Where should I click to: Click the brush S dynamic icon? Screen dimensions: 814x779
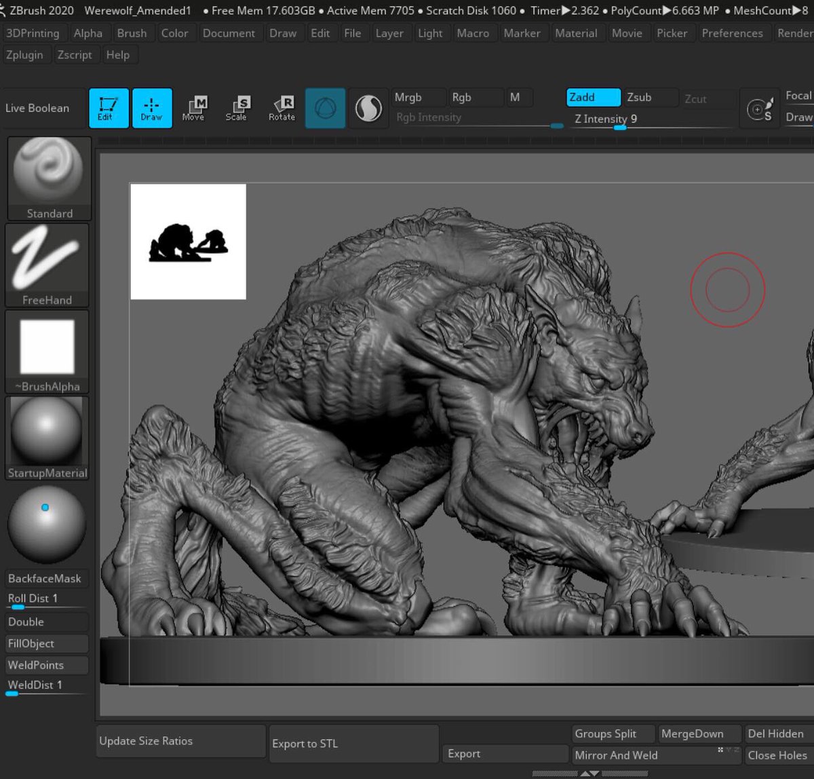[759, 109]
